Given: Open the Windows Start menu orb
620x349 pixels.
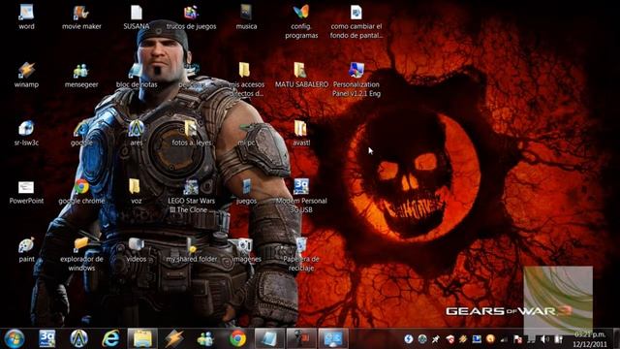Looking at the screenshot, I should tap(15, 338).
